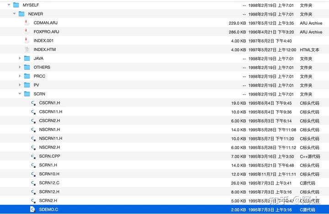The height and width of the screenshot is (214, 329).
Task: Select the NSCRN1.H file row
Action: [137, 129]
